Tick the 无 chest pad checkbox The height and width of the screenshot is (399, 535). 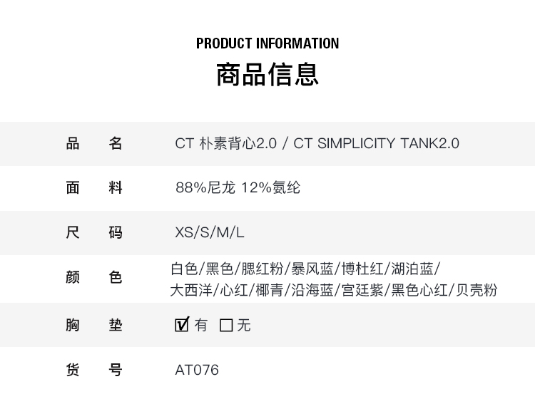[x=227, y=326]
